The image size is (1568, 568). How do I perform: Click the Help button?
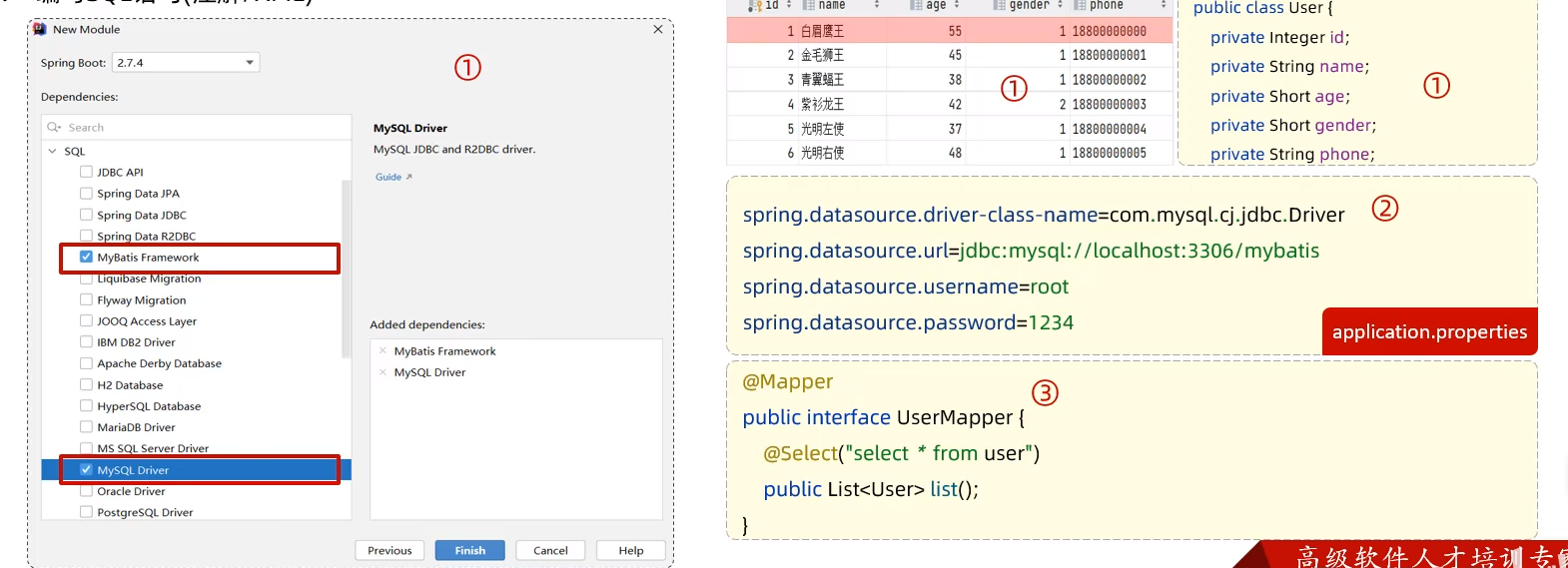(631, 550)
